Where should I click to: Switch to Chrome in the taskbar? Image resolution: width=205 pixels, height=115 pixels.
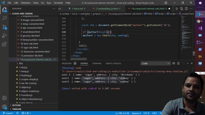tap(199, 21)
